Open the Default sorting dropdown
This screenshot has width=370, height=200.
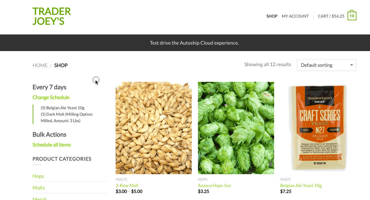(x=326, y=65)
